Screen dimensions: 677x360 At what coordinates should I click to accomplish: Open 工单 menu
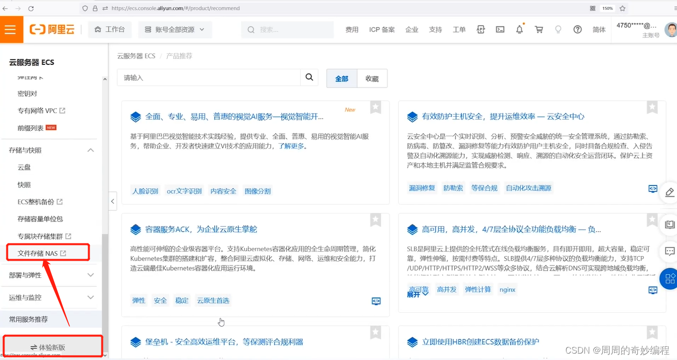[x=459, y=30]
